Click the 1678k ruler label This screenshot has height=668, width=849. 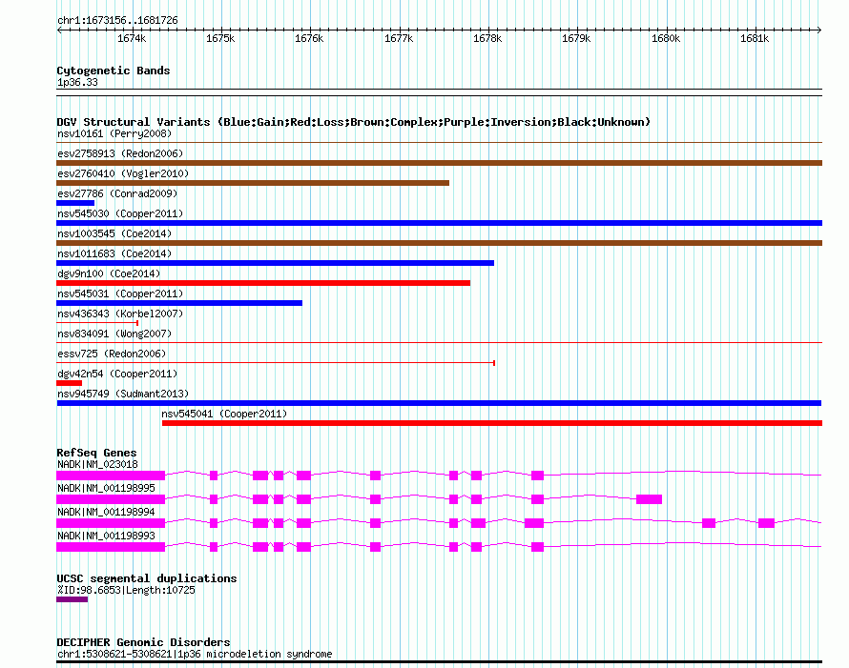coord(487,38)
